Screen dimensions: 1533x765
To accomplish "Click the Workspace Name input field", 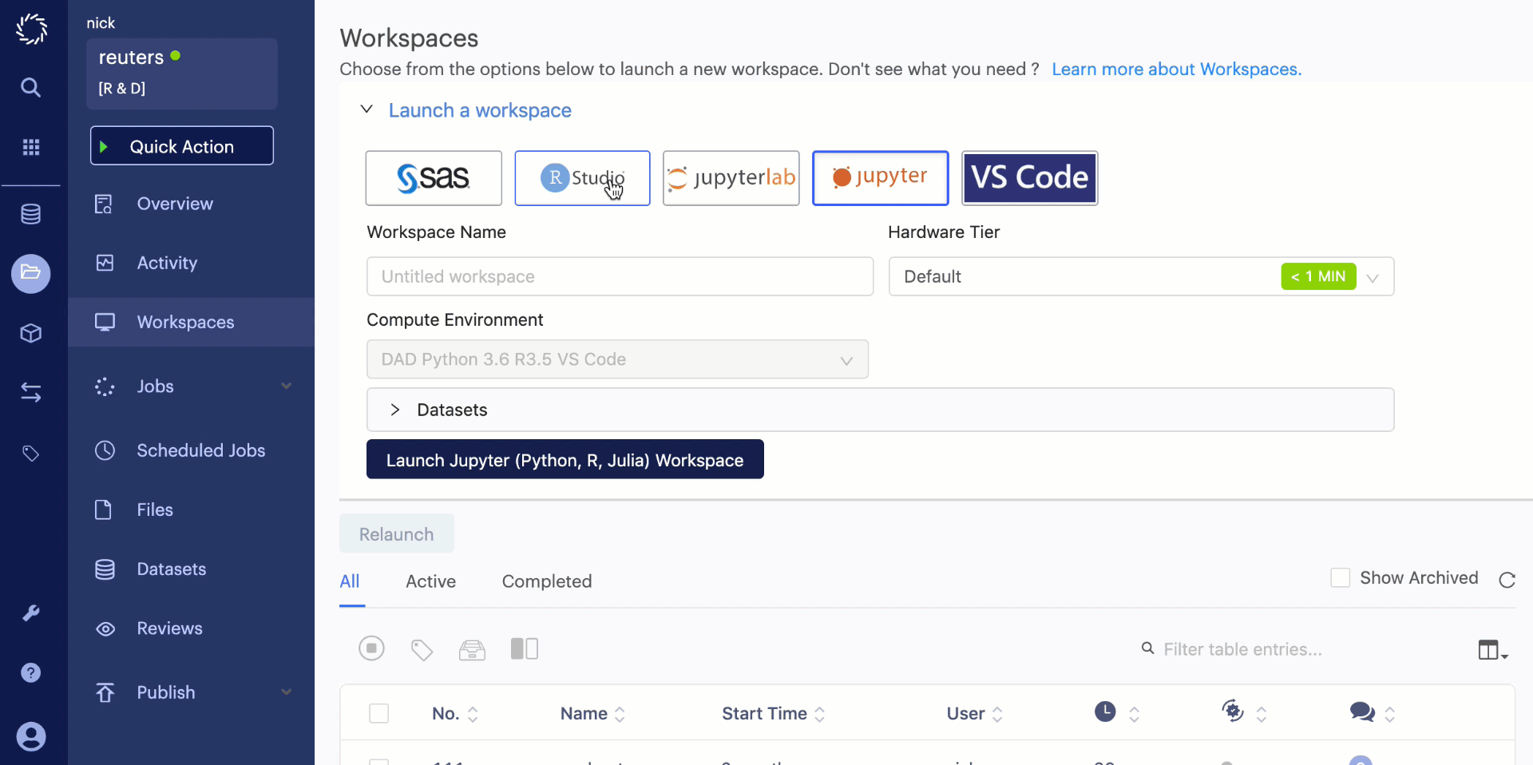I will click(x=620, y=276).
